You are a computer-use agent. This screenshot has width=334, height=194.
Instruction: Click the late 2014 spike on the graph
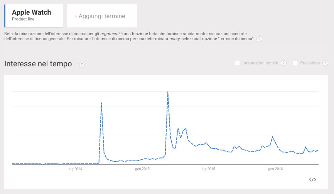coord(101,103)
